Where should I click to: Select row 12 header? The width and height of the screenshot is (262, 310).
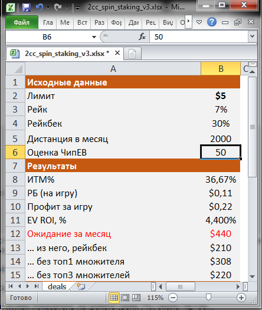click(x=15, y=234)
